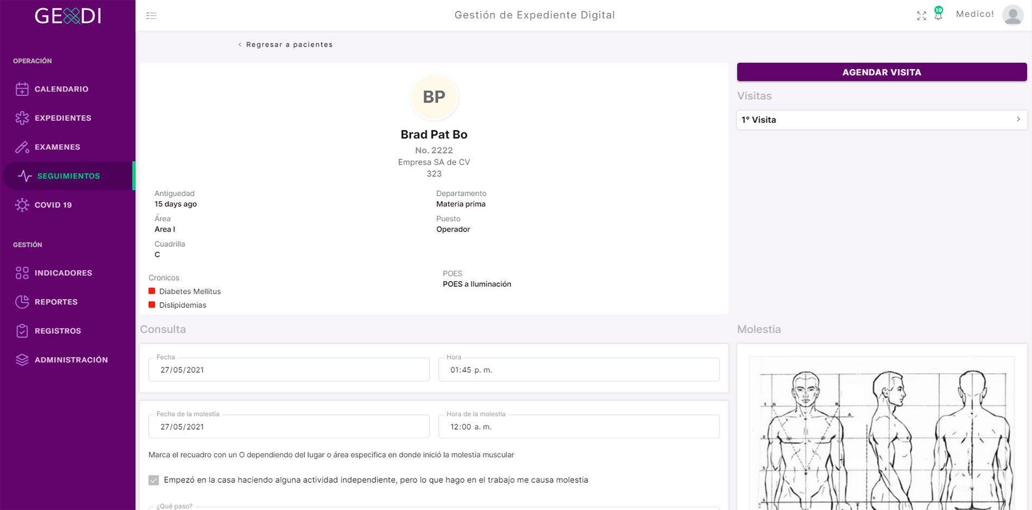Click the 'Area I' value
1032x510 pixels.
(165, 229)
